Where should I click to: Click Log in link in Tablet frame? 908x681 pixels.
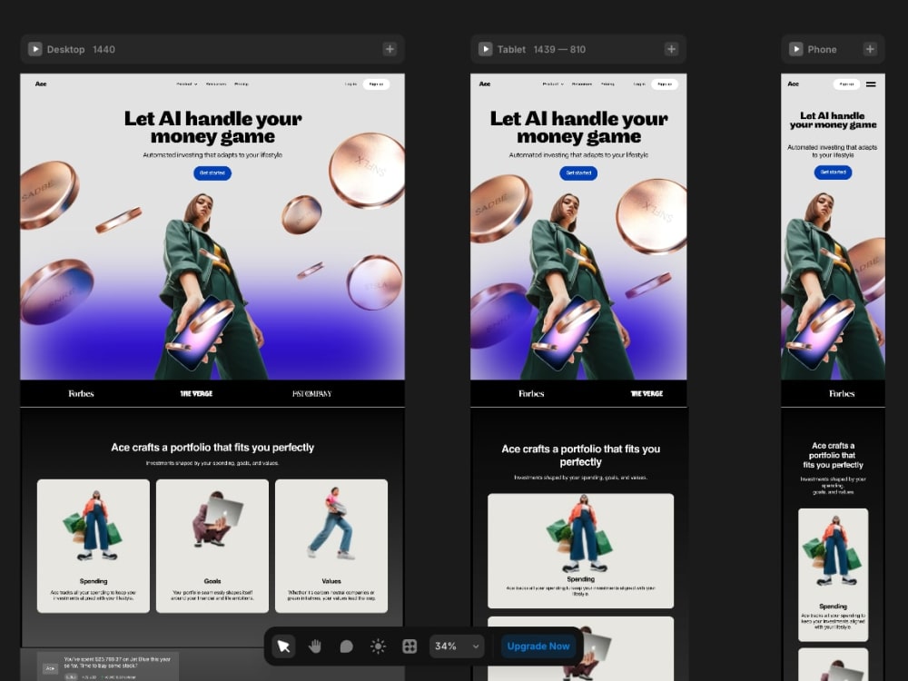pos(639,84)
